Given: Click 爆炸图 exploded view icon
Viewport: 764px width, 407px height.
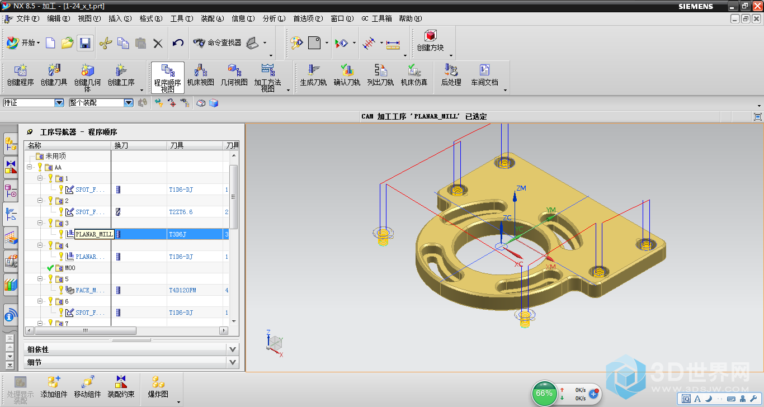Looking at the screenshot, I should tap(158, 387).
